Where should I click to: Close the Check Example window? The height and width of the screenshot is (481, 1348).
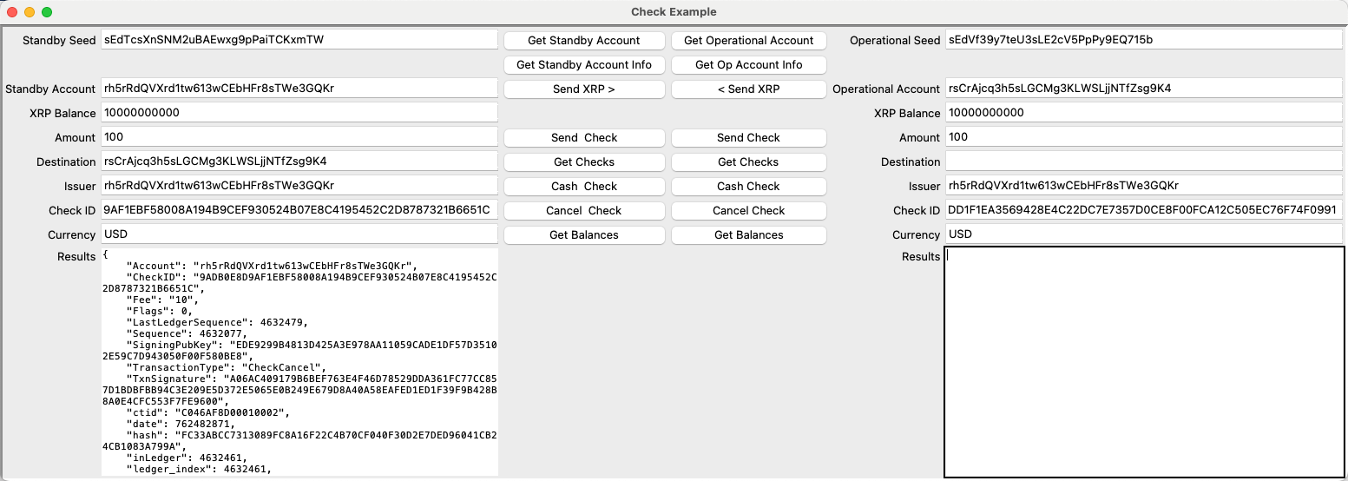pyautogui.click(x=12, y=12)
